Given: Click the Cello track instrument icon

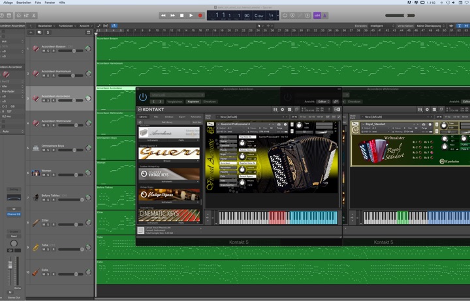Looking at the screenshot, I should point(36,272).
